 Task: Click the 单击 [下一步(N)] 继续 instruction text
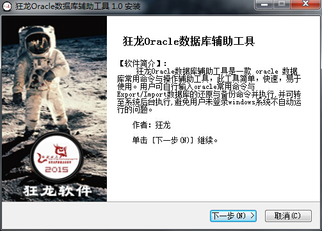[175, 140]
